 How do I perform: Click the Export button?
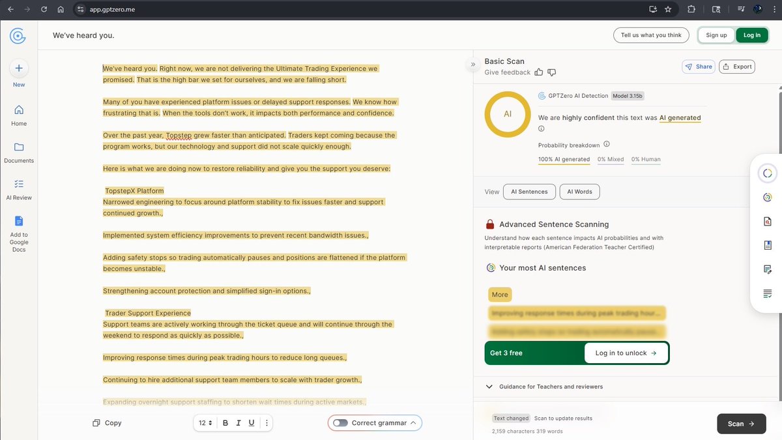tap(737, 66)
